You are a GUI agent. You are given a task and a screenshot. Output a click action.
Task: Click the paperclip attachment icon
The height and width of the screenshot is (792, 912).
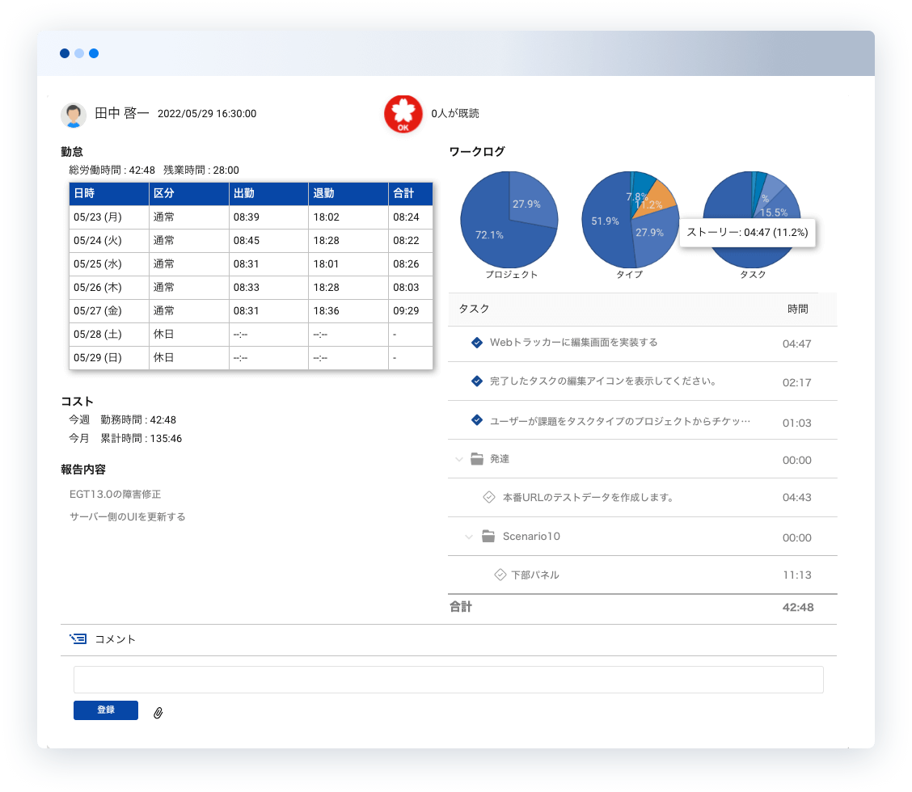click(158, 713)
